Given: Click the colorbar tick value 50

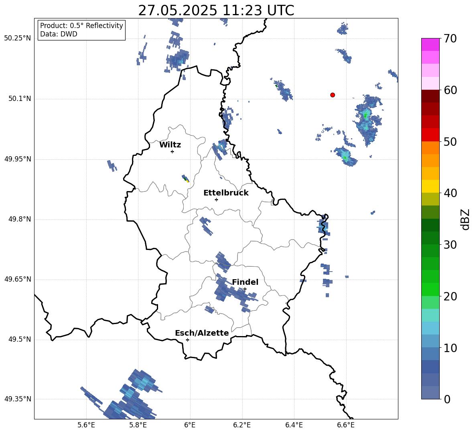Looking at the screenshot, I should click(x=450, y=141).
